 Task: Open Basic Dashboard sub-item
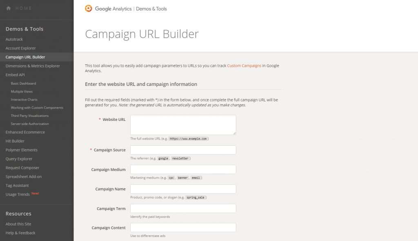[23, 83]
